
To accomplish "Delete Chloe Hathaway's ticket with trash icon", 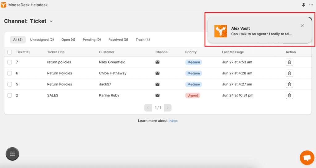I will coord(289,73).
